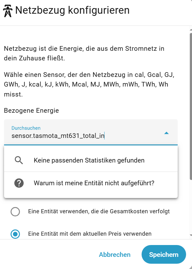The width and height of the screenshot is (192, 269).
Task: Click the 'Bezogene Energie' section label
Action: tap(31, 111)
